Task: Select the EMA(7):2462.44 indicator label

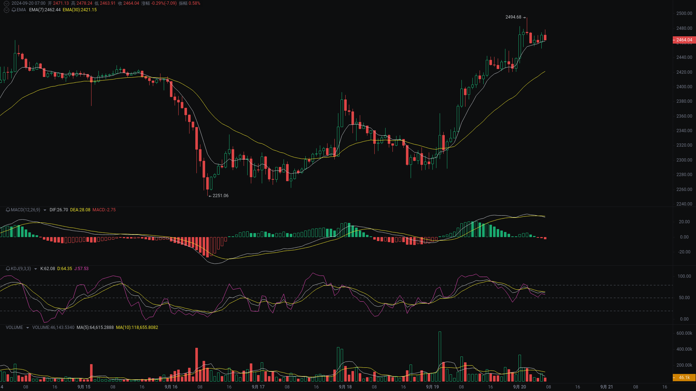Action: (x=45, y=10)
